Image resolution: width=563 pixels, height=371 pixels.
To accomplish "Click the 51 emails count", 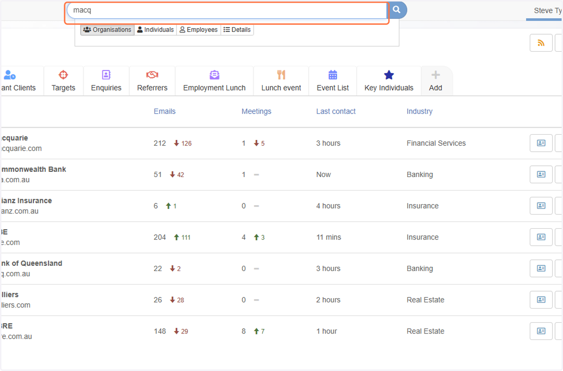I will (x=158, y=175).
